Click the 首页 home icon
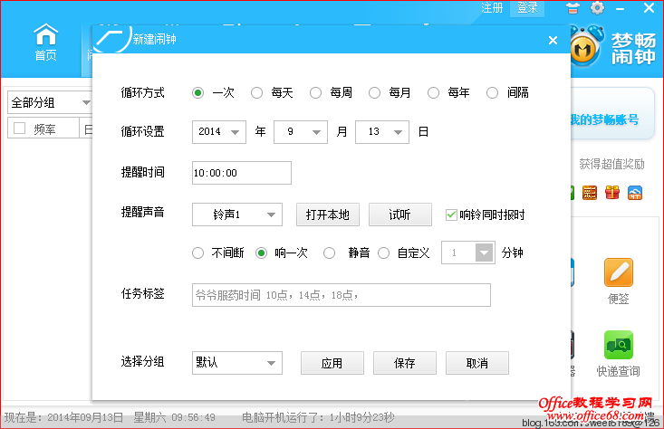This screenshot has width=664, height=429. pyautogui.click(x=45, y=42)
